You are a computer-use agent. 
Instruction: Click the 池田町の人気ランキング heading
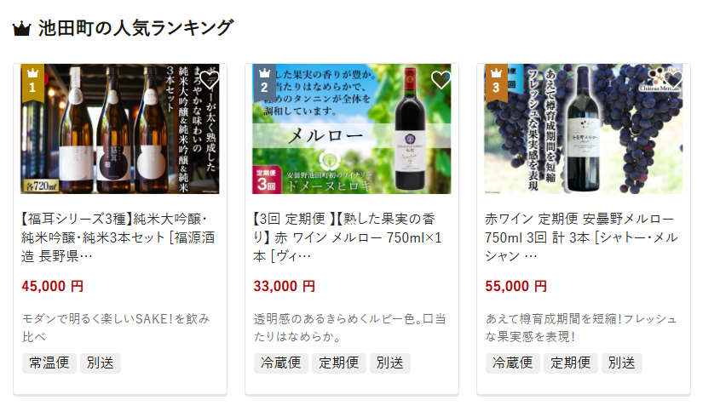coord(136,28)
